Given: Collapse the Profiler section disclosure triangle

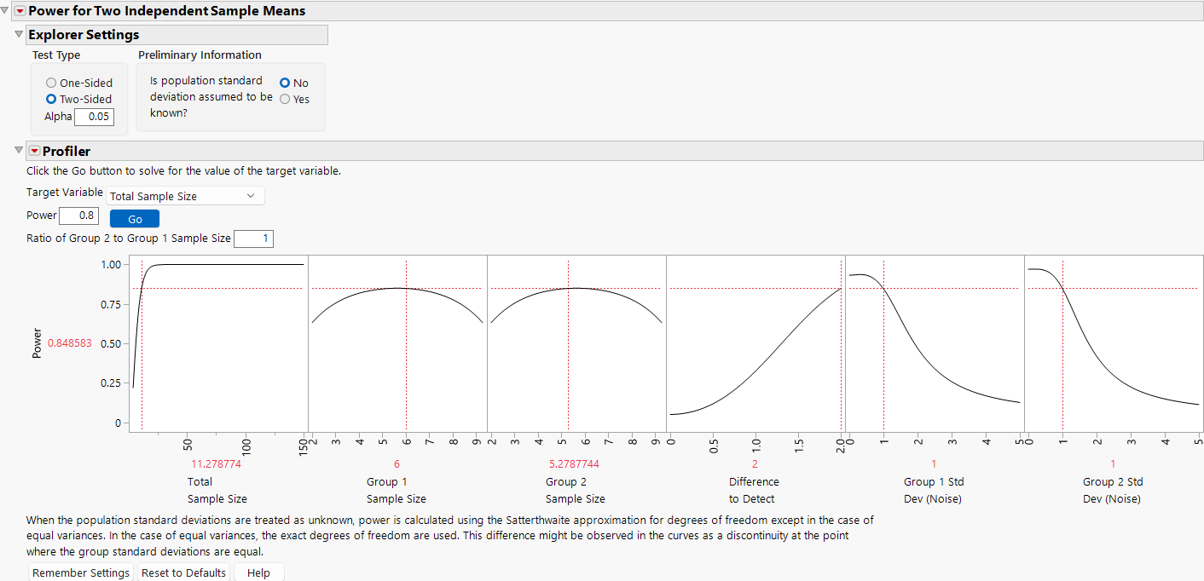Looking at the screenshot, I should coord(18,151).
